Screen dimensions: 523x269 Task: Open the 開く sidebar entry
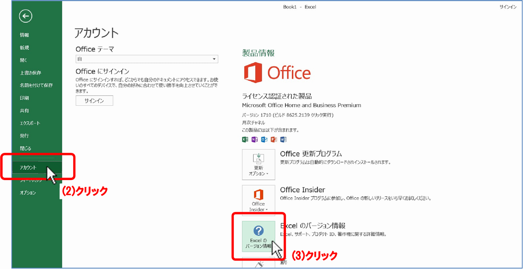pyautogui.click(x=24, y=60)
